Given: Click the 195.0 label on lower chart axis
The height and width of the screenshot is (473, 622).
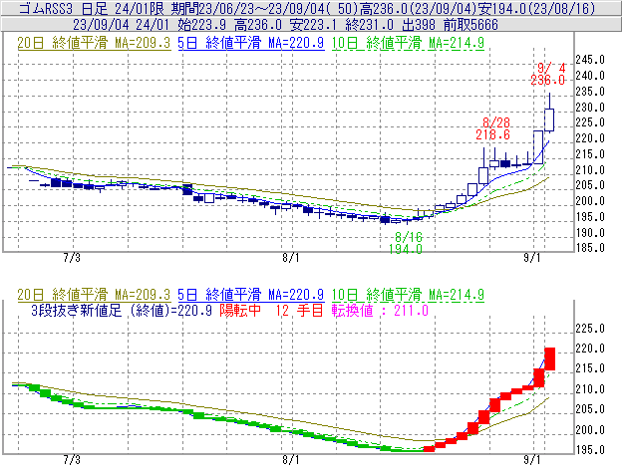Looking at the screenshot, I should (x=590, y=450).
